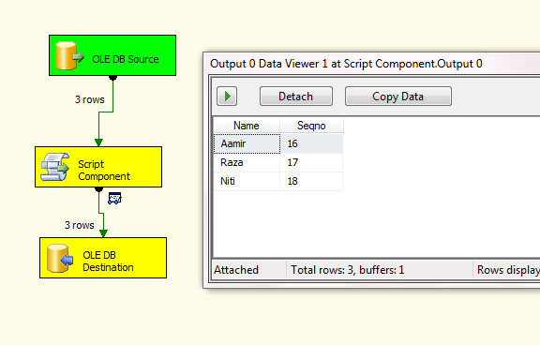
Task: Click the Seqno column header
Action: (x=311, y=126)
